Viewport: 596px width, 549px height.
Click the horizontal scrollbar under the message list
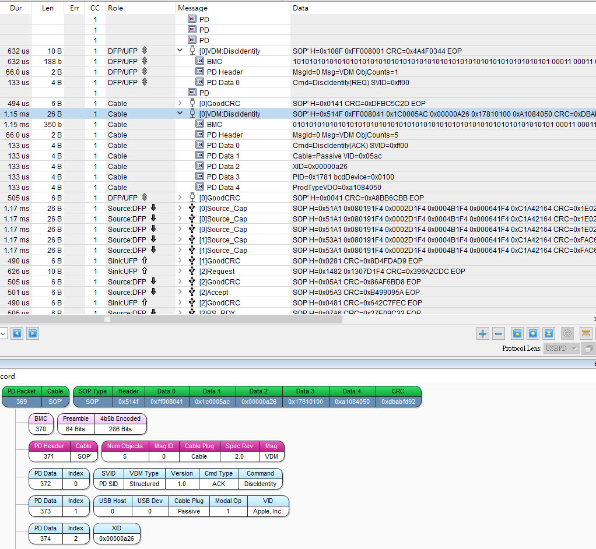click(x=171, y=319)
